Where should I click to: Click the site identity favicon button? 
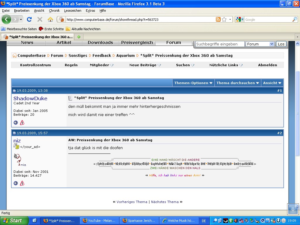tap(62, 19)
